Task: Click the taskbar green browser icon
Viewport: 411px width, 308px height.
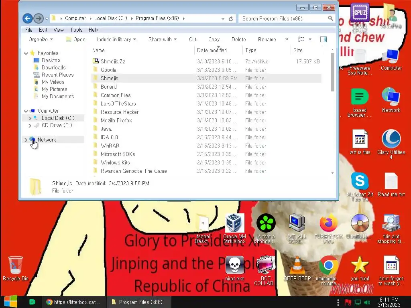Action: pos(32,302)
